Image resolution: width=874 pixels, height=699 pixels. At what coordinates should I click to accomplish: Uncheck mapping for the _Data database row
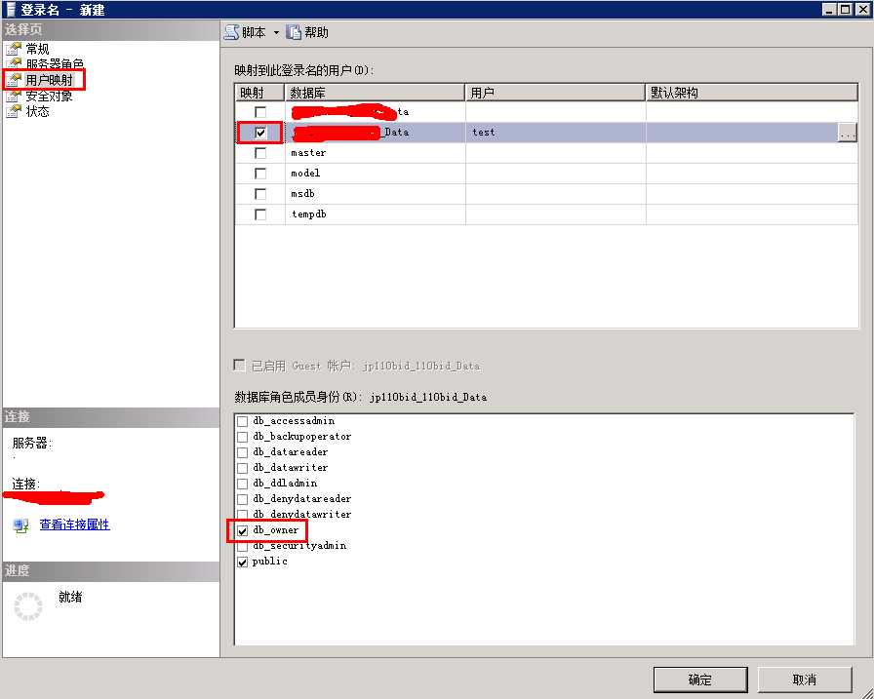[x=260, y=133]
